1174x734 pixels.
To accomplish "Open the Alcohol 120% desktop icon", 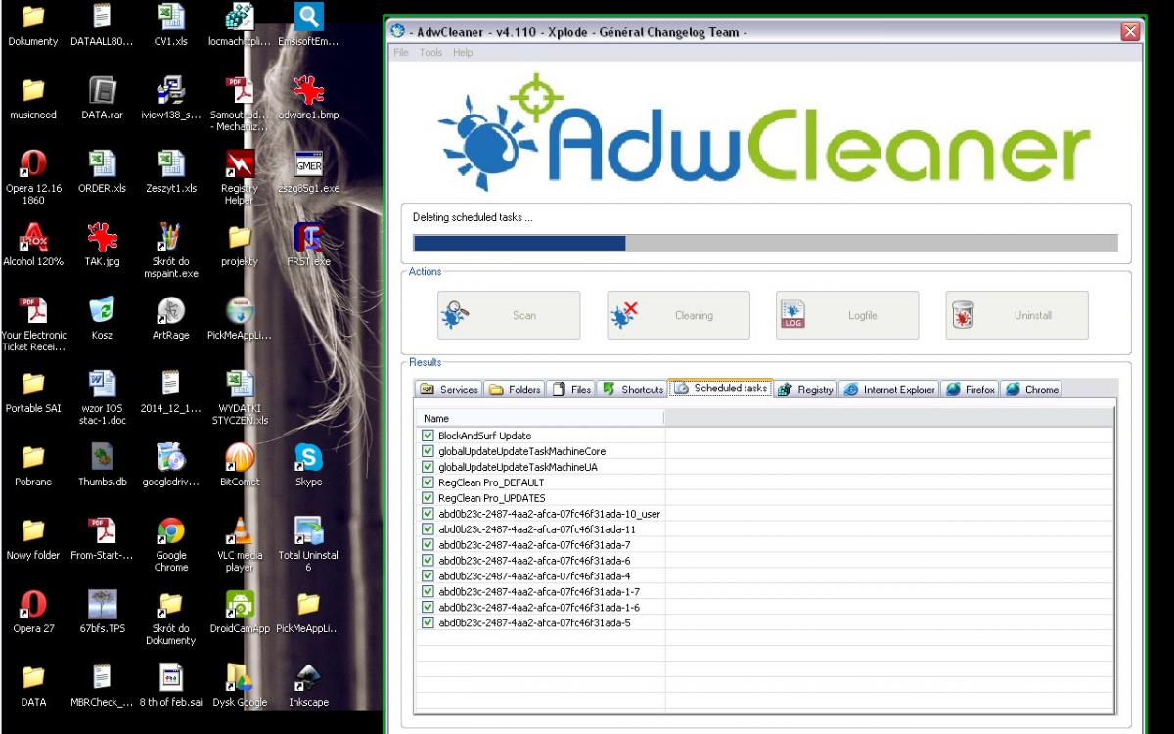I will (33, 238).
